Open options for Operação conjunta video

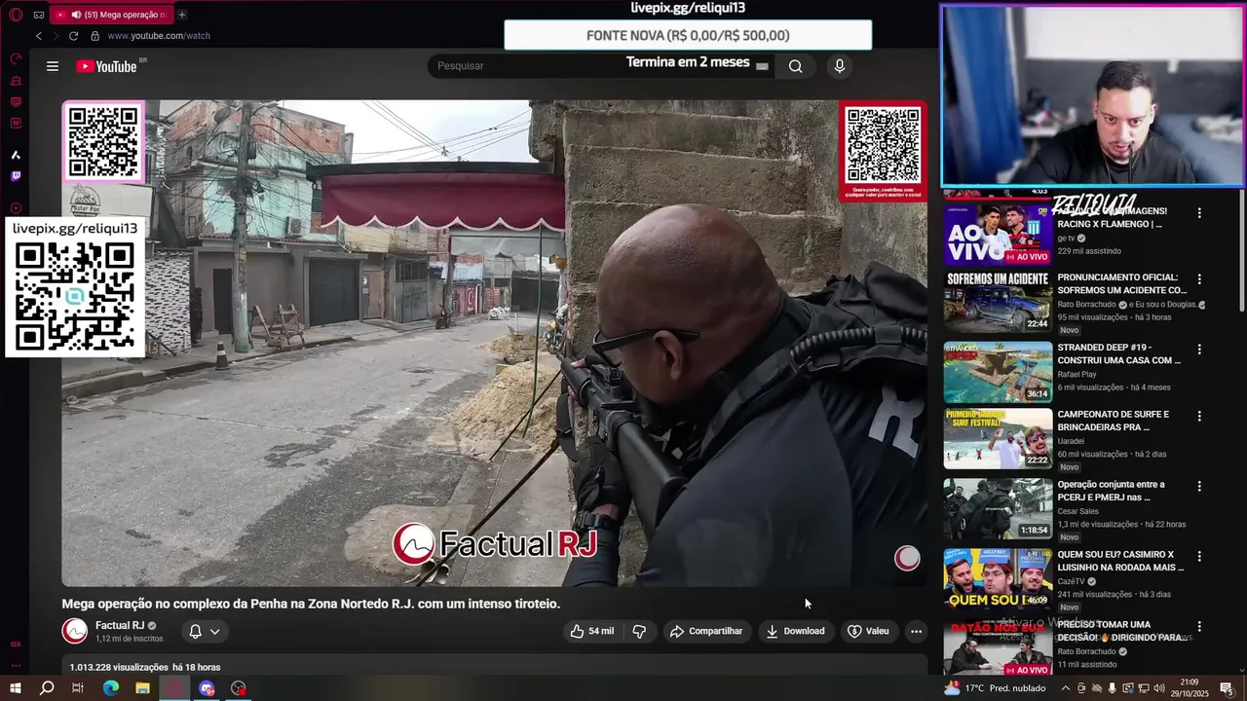(1199, 486)
